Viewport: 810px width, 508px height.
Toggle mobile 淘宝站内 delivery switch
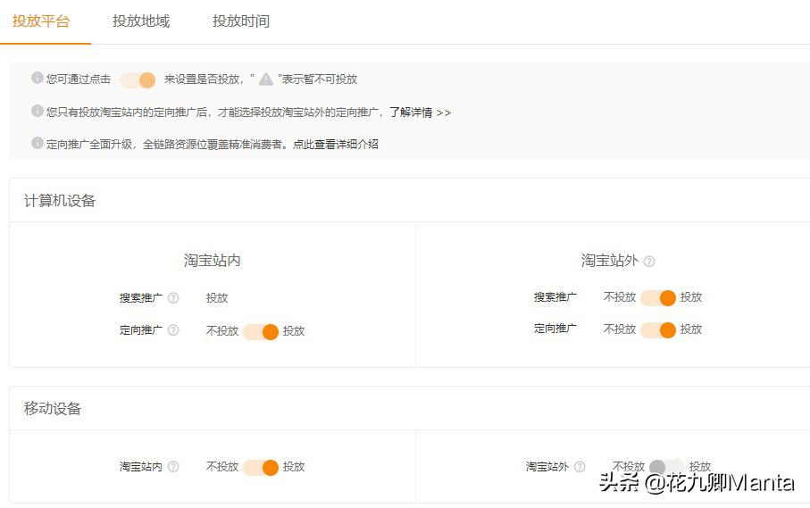point(262,467)
